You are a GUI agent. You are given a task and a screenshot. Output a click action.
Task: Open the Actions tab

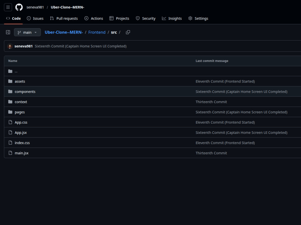coord(94,18)
